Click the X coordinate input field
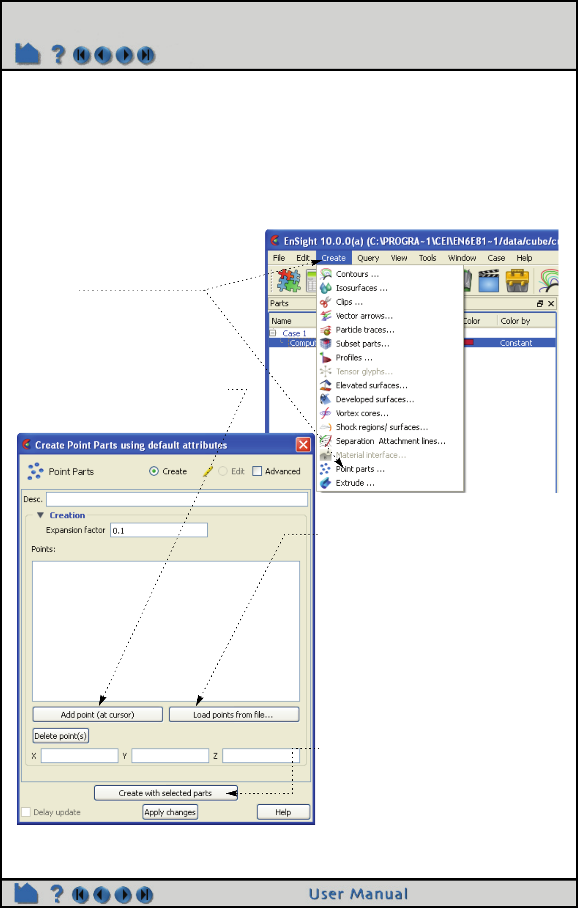This screenshot has height=908, width=578. pyautogui.click(x=80, y=756)
